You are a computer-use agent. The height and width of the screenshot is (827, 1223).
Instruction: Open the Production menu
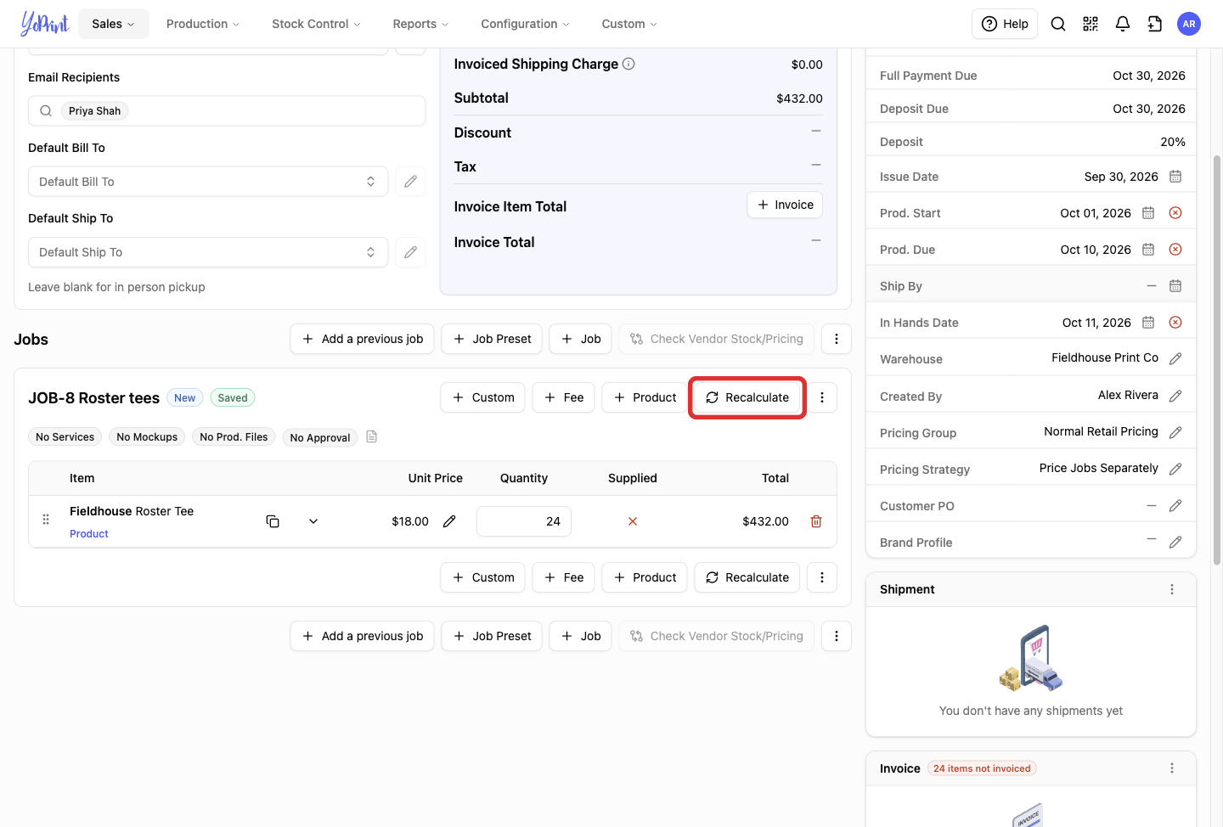point(203,24)
